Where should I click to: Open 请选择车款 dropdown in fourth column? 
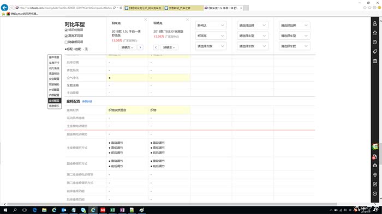pos(252,46)
